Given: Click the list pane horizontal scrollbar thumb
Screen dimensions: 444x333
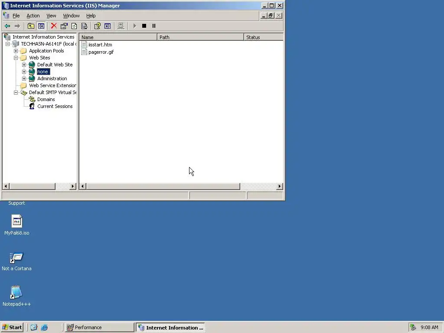Looking at the screenshot, I should pyautogui.click(x=163, y=186).
